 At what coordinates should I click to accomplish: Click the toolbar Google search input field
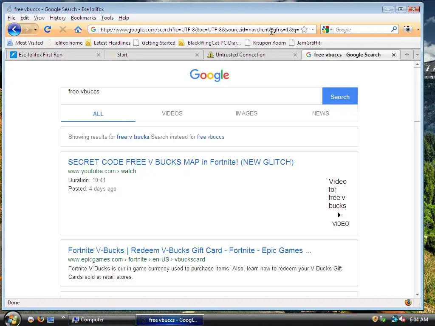coord(362,29)
